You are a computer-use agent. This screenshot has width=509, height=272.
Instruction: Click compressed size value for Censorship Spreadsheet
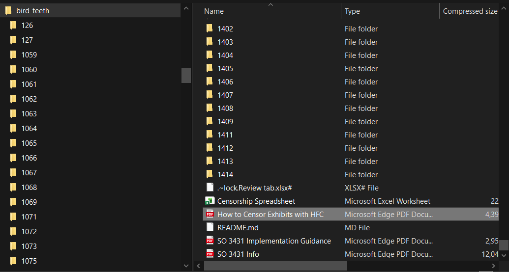494,201
